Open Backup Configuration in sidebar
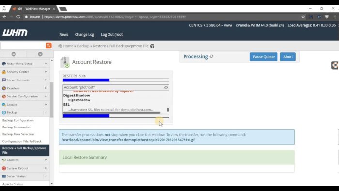This screenshot has width=339, height=191. (18, 120)
